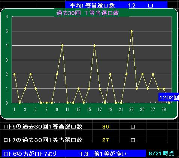
Task: Click x-axis label 27
Action: [153, 109]
